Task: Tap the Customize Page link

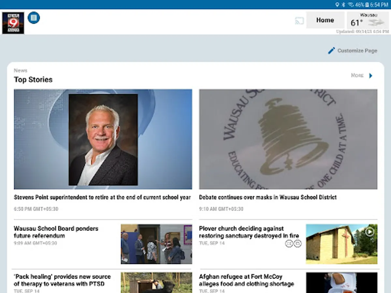Action: click(357, 51)
